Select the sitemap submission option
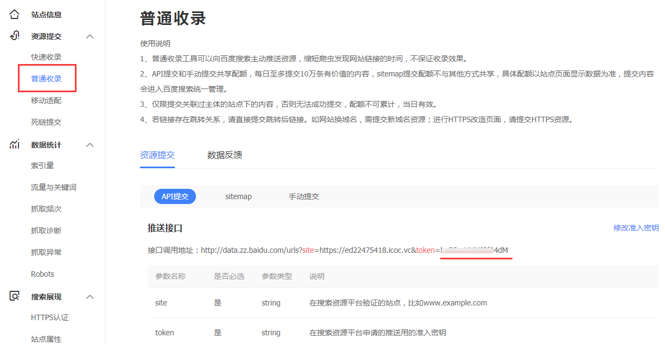Image resolution: width=665 pixels, height=344 pixels. pos(239,196)
